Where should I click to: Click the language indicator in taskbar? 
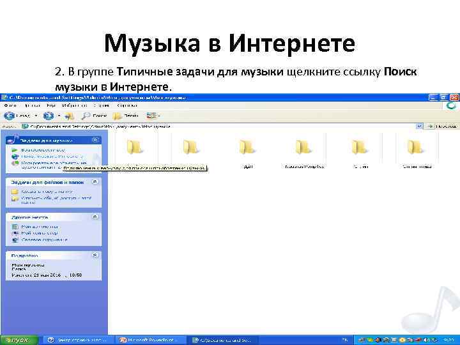click(x=345, y=341)
